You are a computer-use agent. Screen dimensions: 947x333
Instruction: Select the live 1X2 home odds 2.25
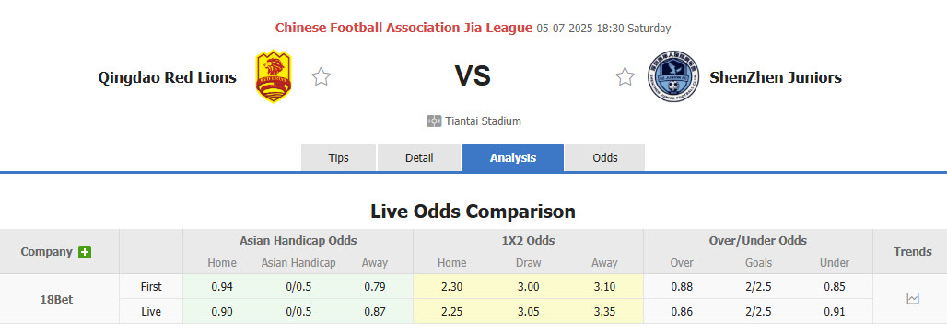451,312
